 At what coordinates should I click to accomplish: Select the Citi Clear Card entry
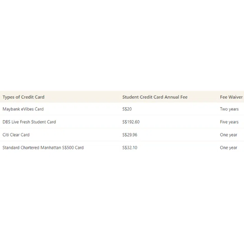click(16, 135)
